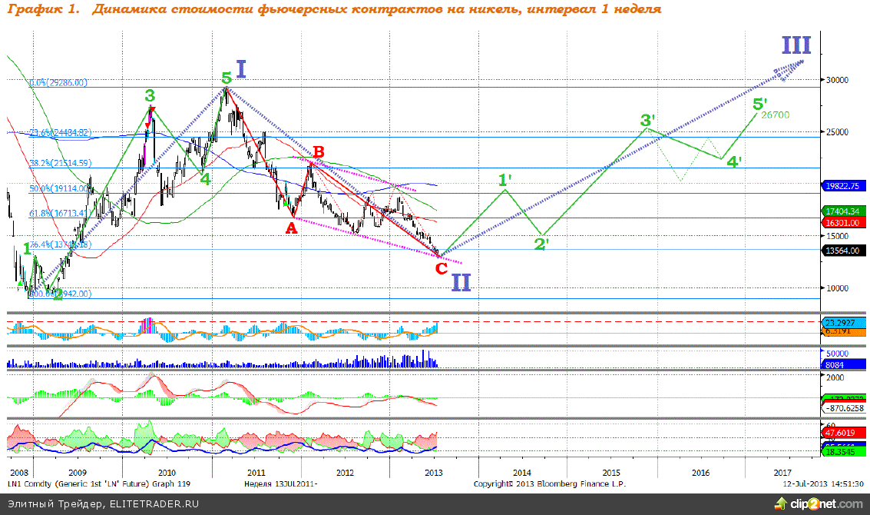
Task: Click the 2014 year label on time axis
Action: tap(522, 472)
